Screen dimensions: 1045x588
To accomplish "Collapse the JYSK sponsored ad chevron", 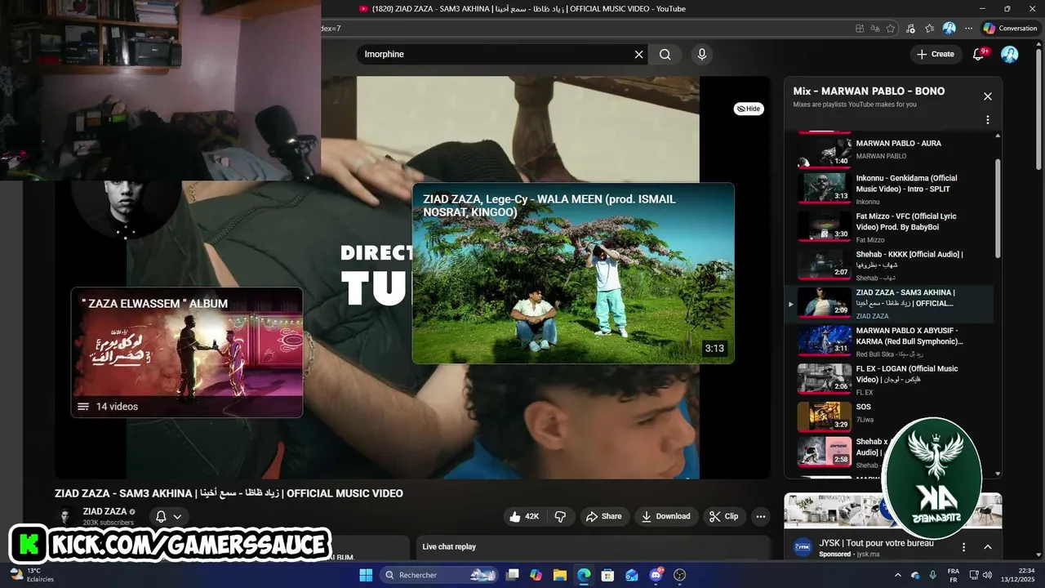I will click(987, 547).
